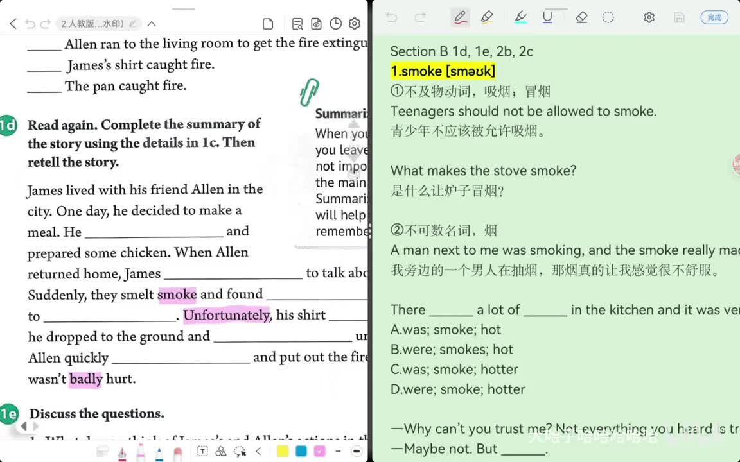
Task: Open document viewer settings gear
Action: pyautogui.click(x=355, y=24)
